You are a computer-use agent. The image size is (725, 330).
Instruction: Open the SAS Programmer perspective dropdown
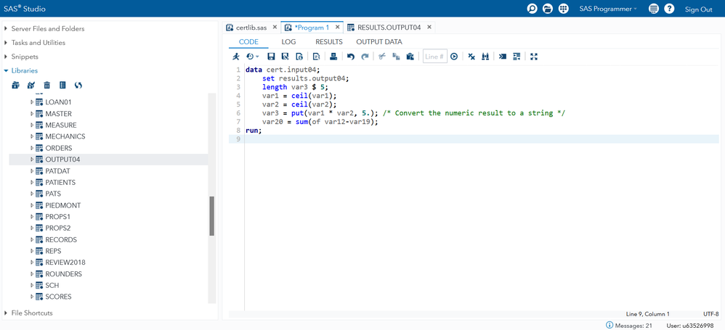point(607,9)
